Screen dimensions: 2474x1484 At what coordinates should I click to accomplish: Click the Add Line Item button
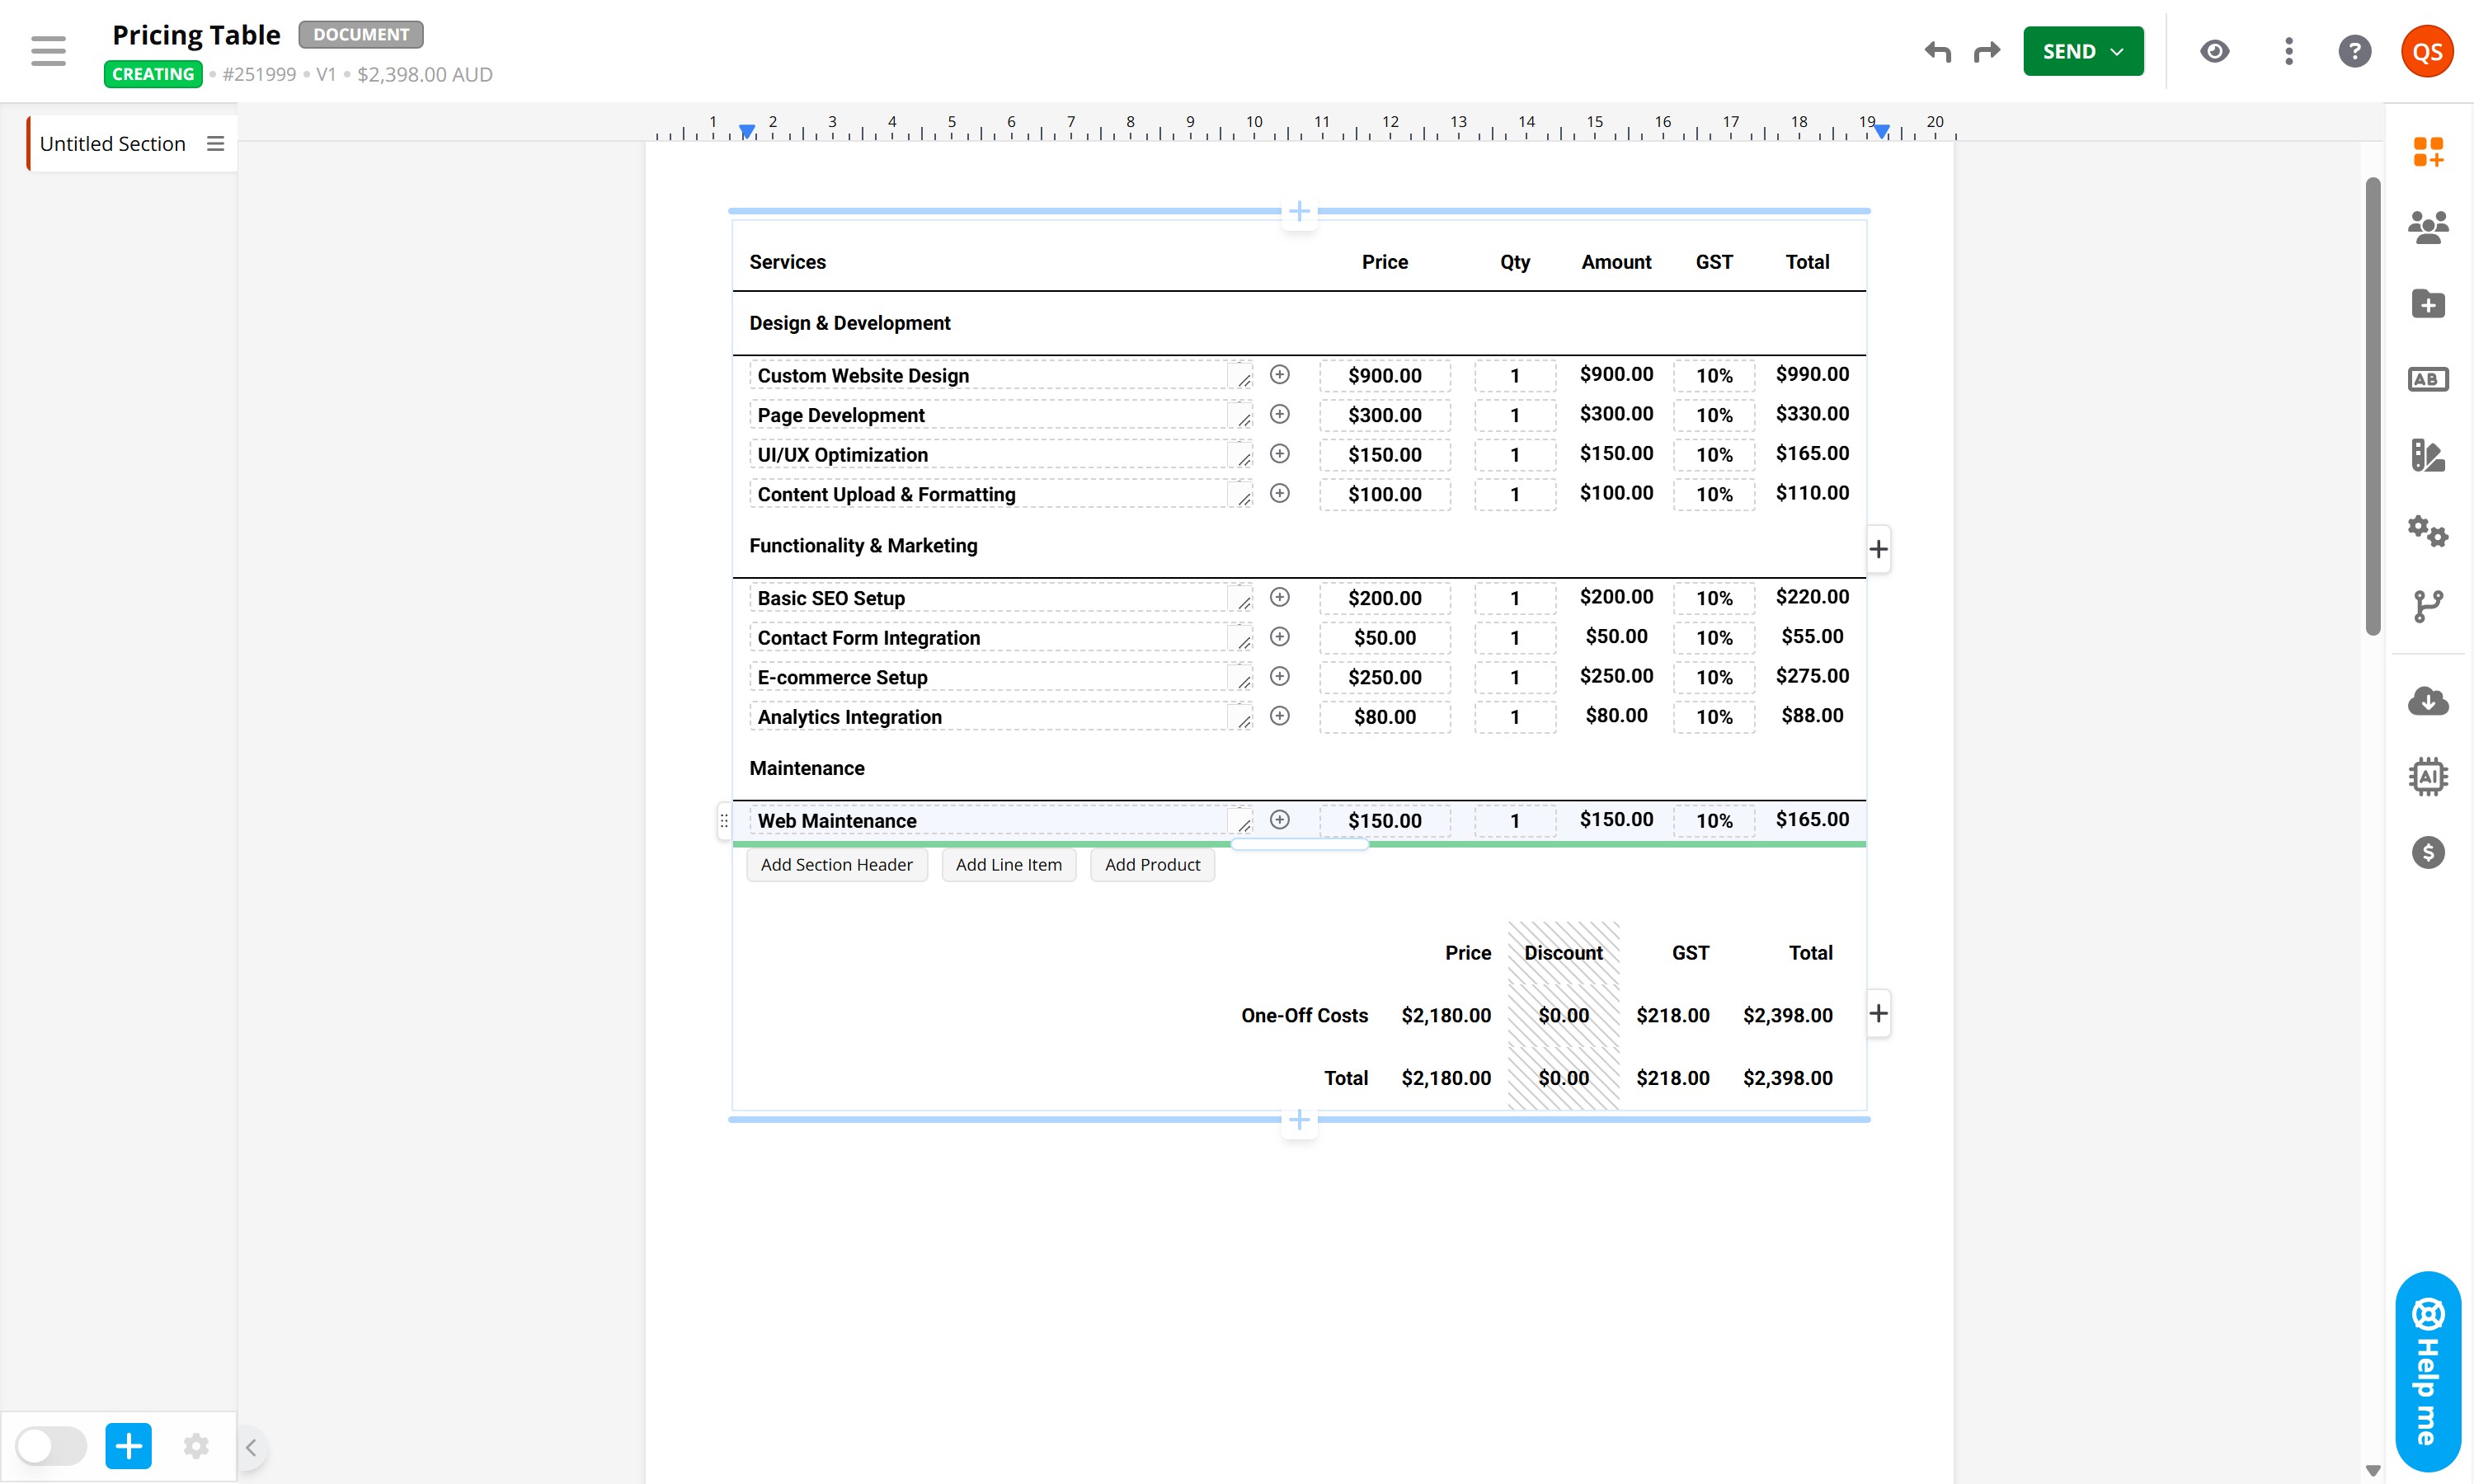pyautogui.click(x=1008, y=865)
